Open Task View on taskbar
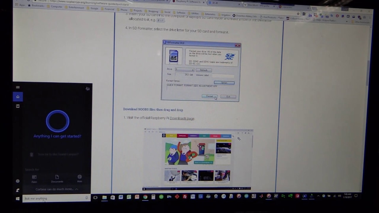 (x=95, y=197)
